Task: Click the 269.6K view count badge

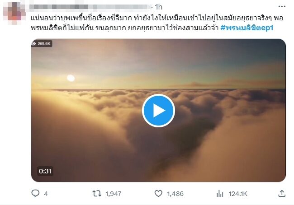Action: [42, 44]
